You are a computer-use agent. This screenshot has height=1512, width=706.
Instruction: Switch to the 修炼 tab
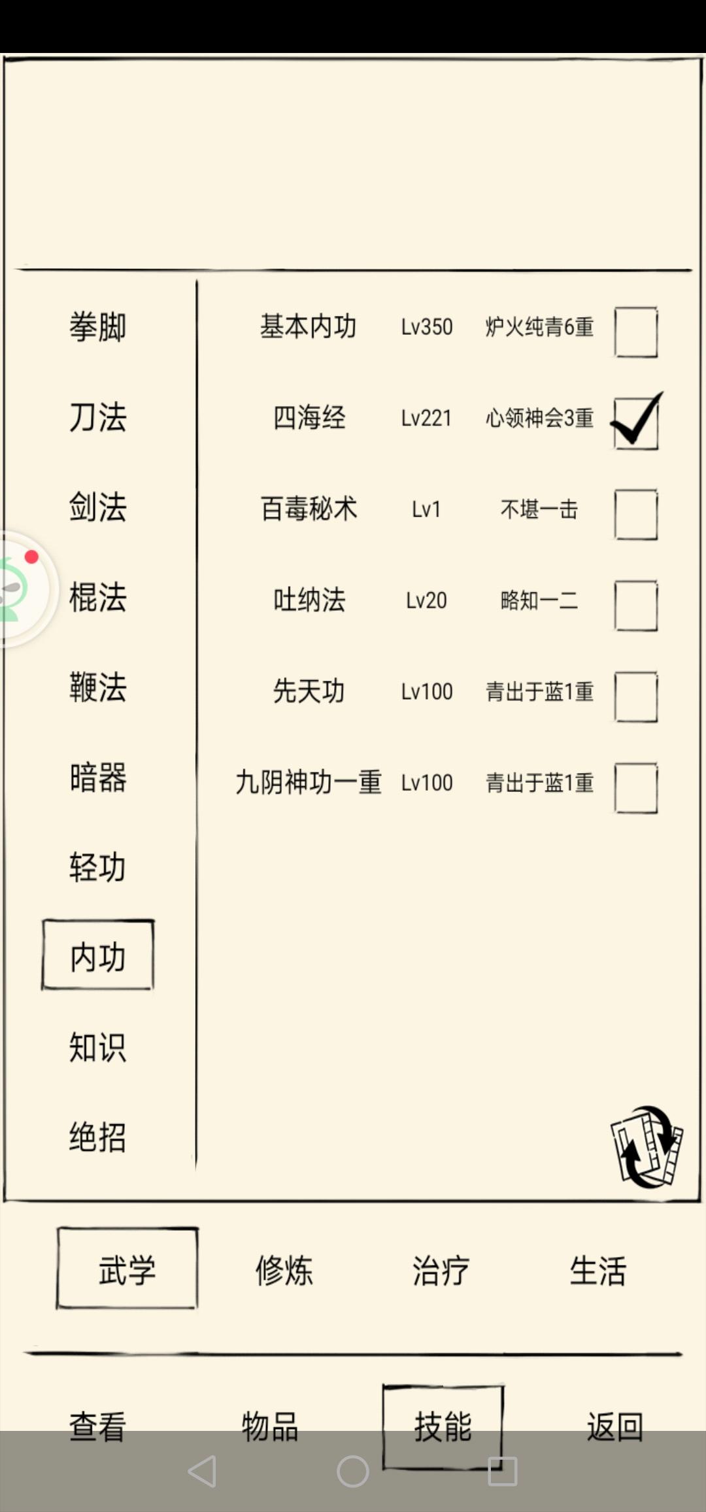(284, 1270)
